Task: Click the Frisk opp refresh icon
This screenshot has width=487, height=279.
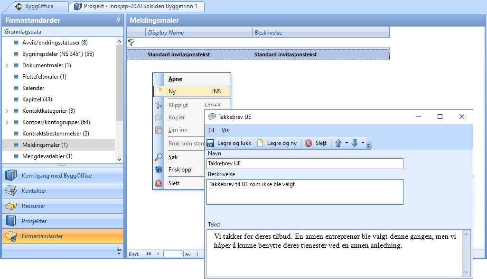Action: tap(159, 170)
